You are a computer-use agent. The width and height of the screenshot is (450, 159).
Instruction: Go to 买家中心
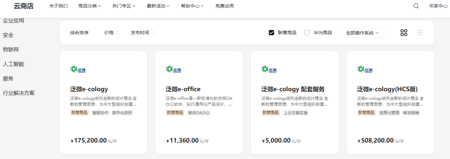[438, 6]
